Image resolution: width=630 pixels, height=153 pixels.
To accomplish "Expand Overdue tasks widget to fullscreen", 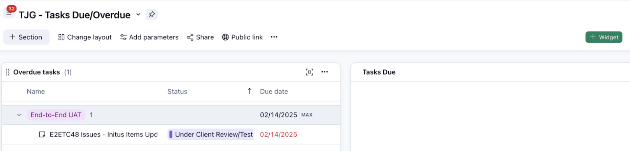I will pos(309,72).
